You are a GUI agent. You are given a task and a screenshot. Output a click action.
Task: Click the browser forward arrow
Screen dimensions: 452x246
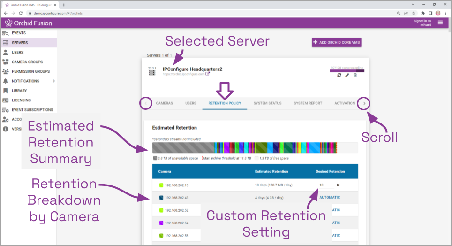click(x=13, y=13)
